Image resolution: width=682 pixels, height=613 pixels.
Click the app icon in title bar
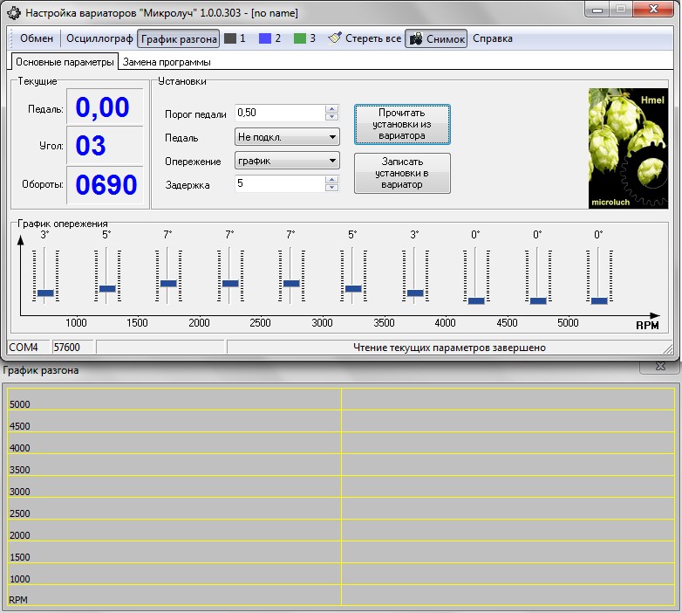(x=12, y=14)
